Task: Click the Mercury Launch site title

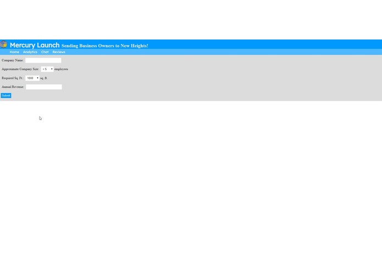Action: pyautogui.click(x=35, y=45)
